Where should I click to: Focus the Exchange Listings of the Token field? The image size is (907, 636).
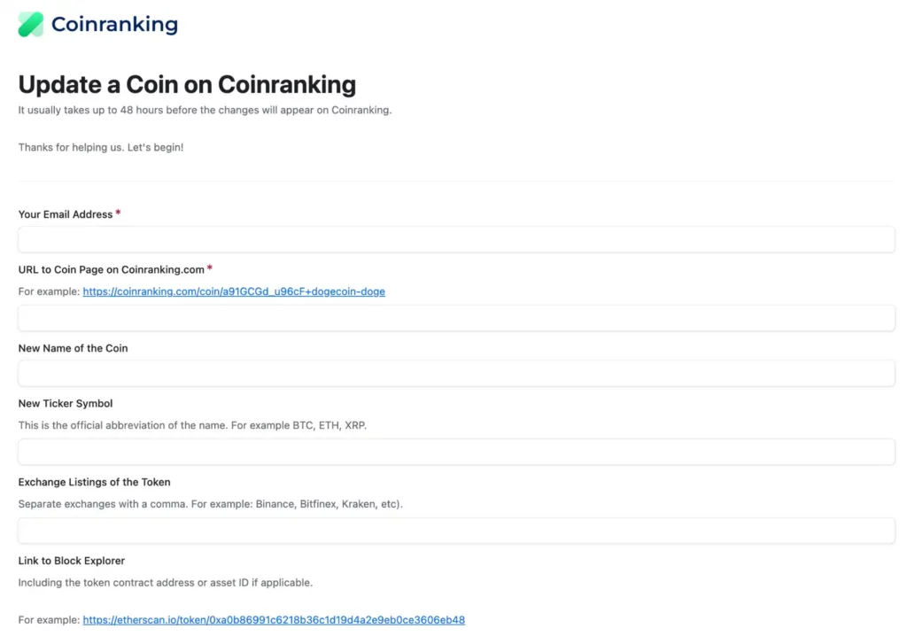pyautogui.click(x=456, y=531)
